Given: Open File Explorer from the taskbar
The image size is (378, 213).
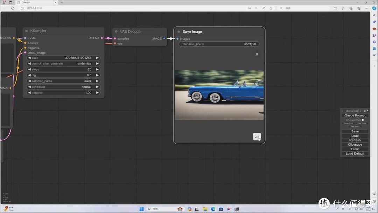Looking at the screenshot, I should point(205,209).
